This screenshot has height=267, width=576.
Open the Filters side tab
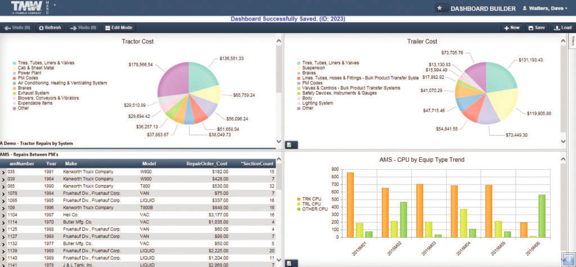click(572, 41)
